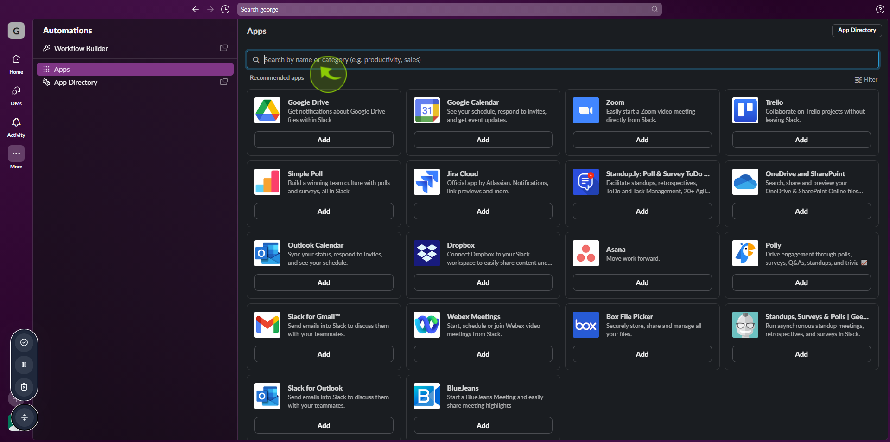Open the Filter options
Image resolution: width=890 pixels, height=442 pixels.
click(866, 79)
